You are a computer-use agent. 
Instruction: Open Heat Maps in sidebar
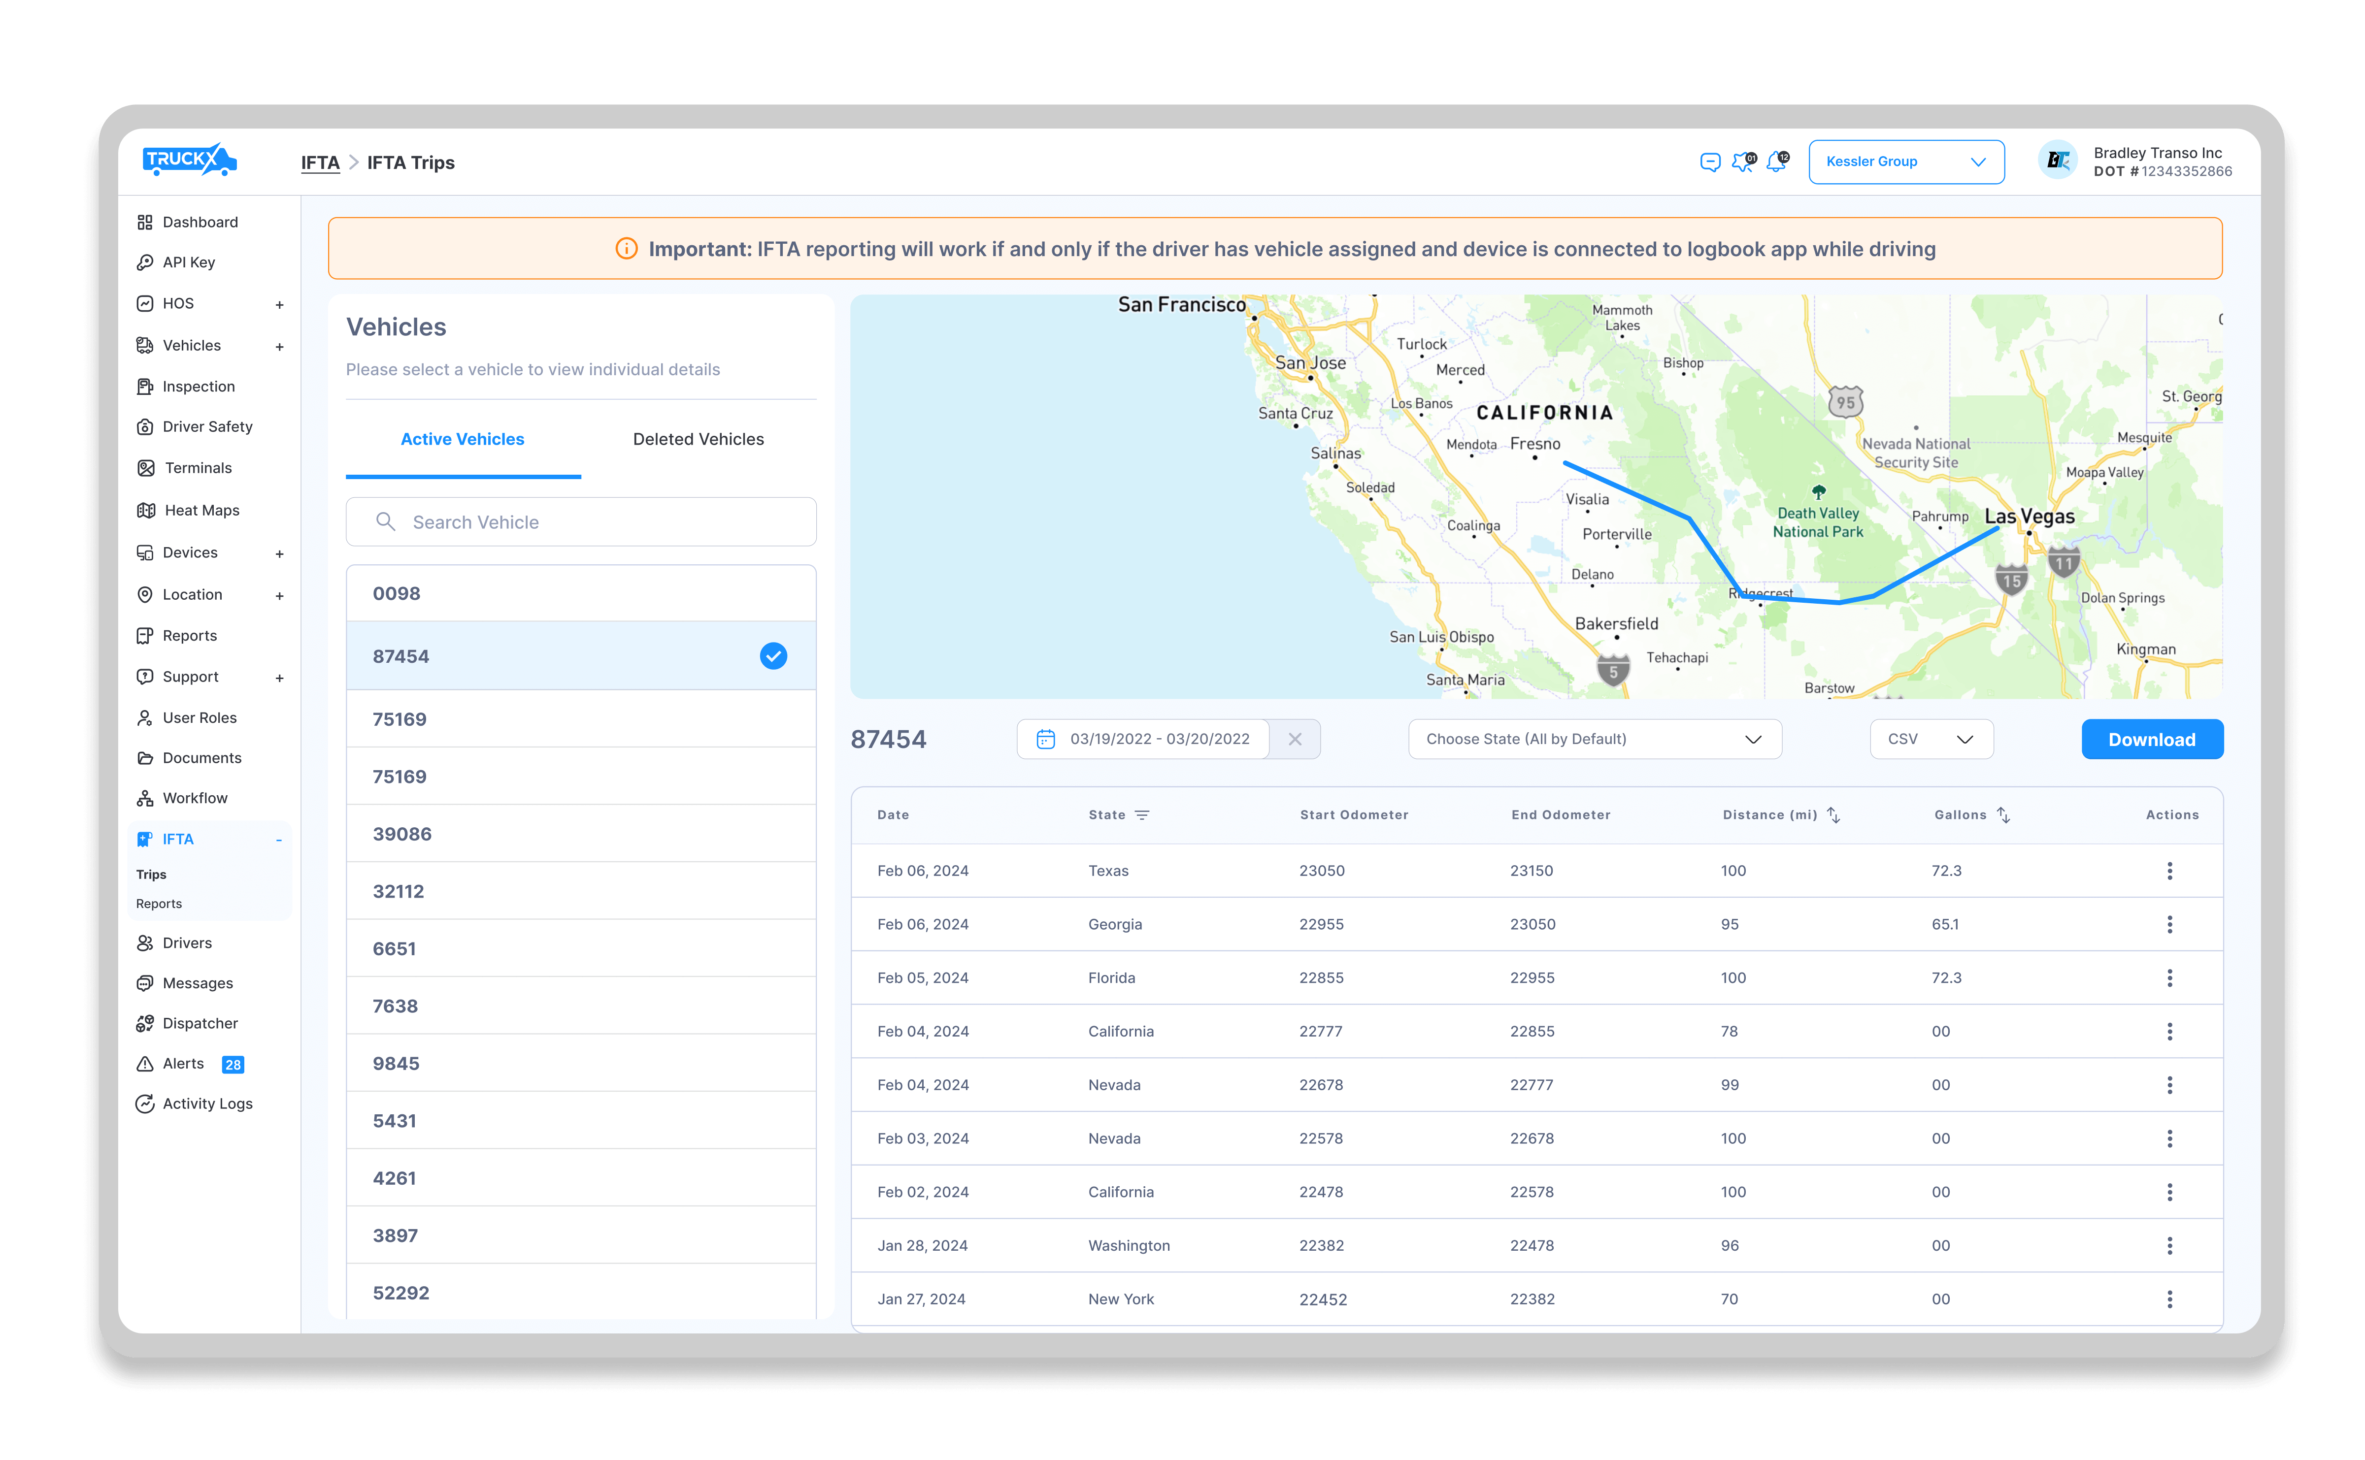pos(201,510)
